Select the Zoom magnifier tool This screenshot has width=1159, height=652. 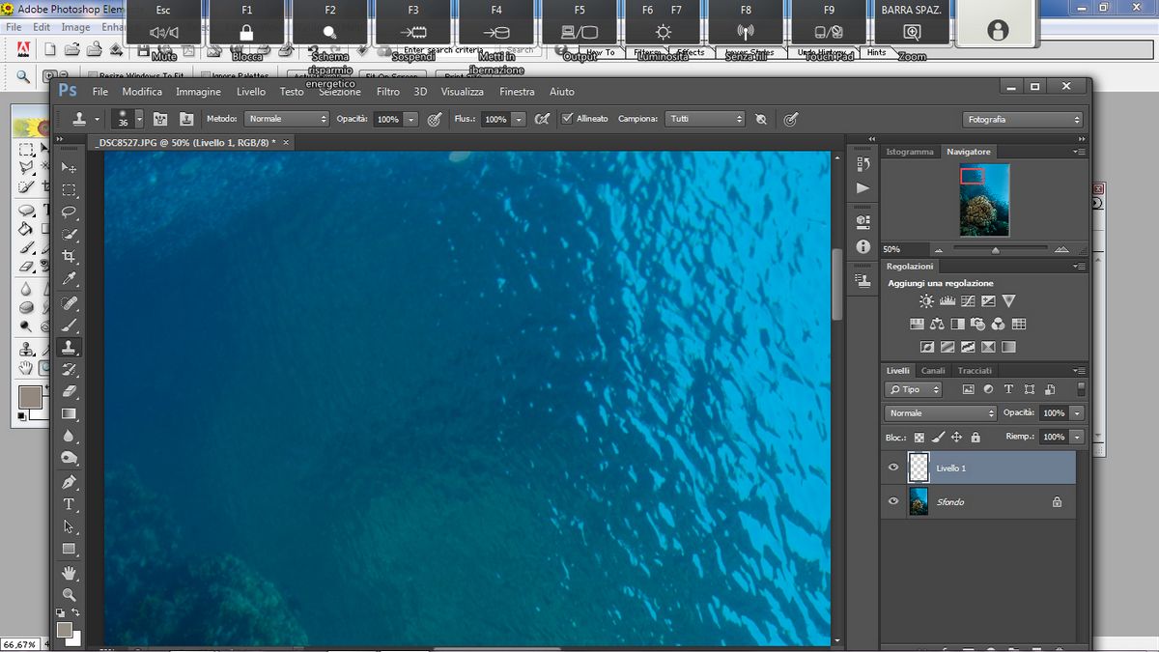[x=69, y=595]
